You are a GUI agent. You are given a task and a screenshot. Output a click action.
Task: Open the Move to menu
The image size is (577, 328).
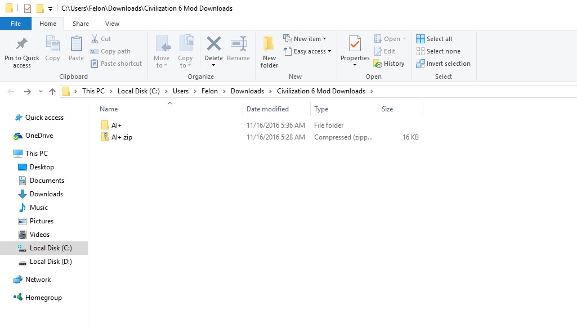coord(162,52)
